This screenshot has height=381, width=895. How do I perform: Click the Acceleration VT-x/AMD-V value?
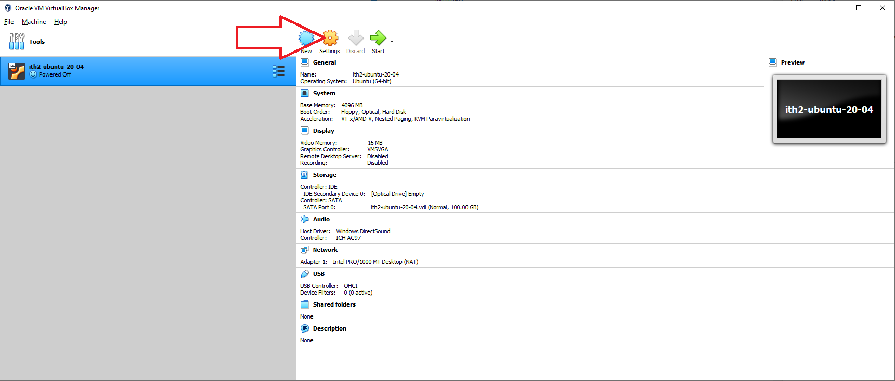(406, 119)
